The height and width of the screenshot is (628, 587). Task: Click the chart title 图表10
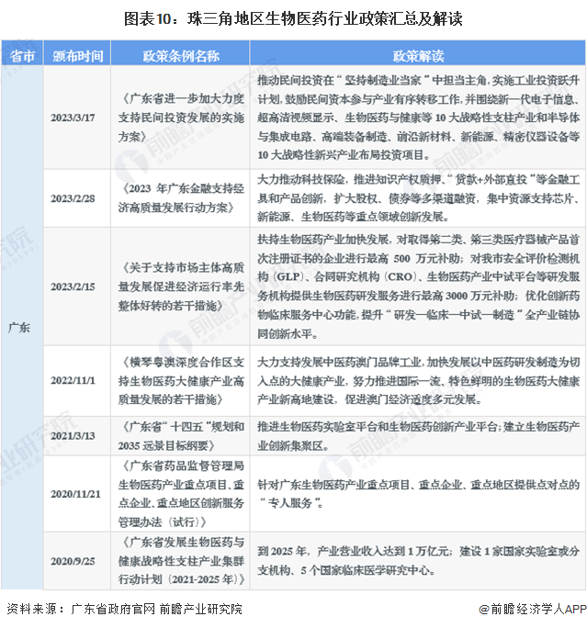tap(293, 17)
